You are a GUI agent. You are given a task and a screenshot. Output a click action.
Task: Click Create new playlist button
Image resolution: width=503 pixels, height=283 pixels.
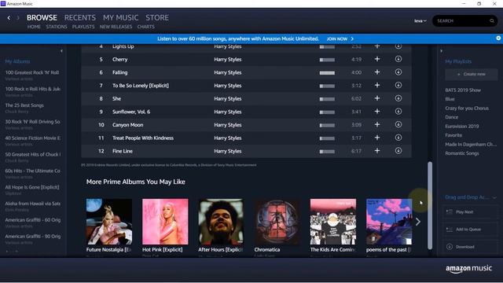coord(472,74)
